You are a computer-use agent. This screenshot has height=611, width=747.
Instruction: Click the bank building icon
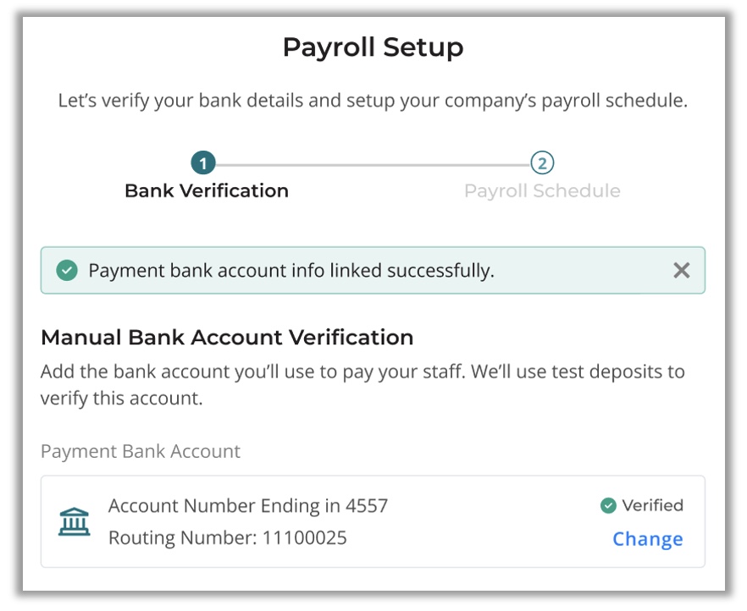pyautogui.click(x=75, y=521)
